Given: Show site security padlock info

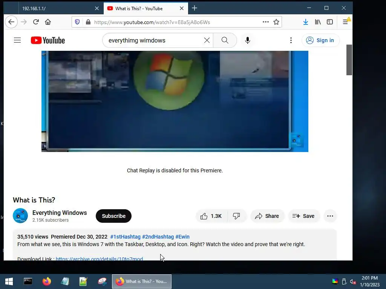Looking at the screenshot, I should pos(88,22).
